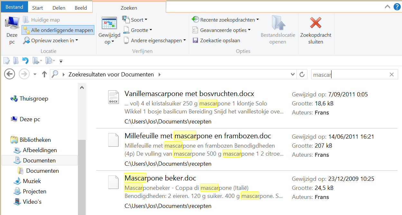Open Recente zoekopdrachten dropdown
The image size is (402, 215).
click(x=225, y=20)
